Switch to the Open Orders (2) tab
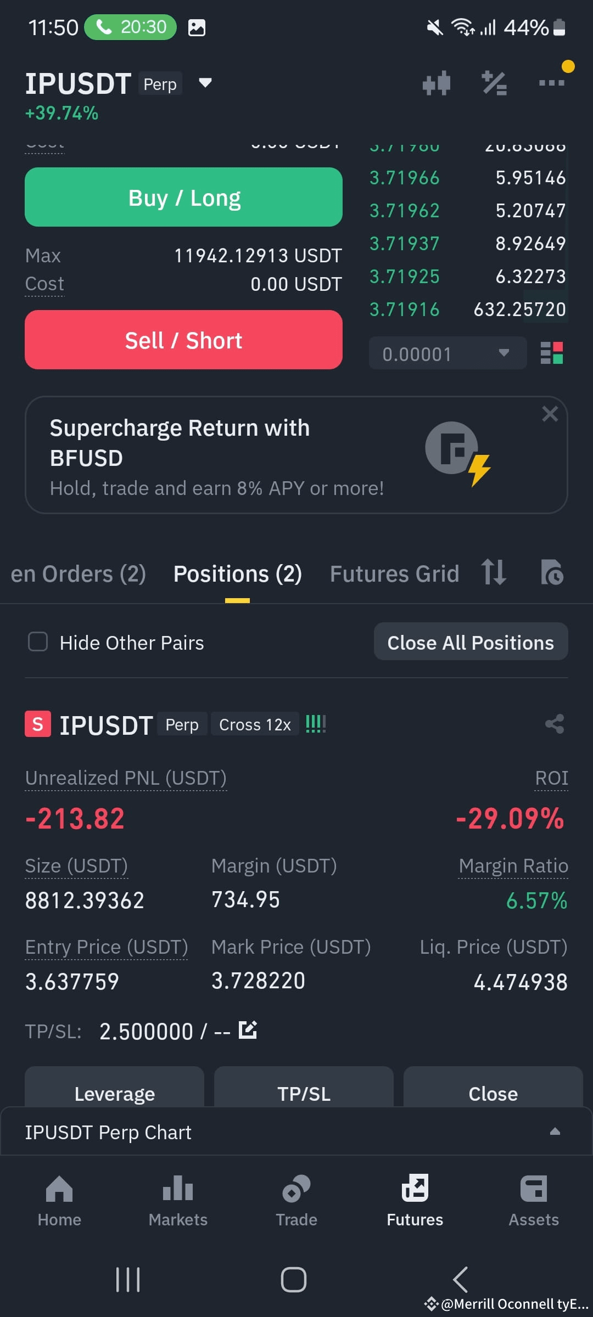 [x=78, y=574]
